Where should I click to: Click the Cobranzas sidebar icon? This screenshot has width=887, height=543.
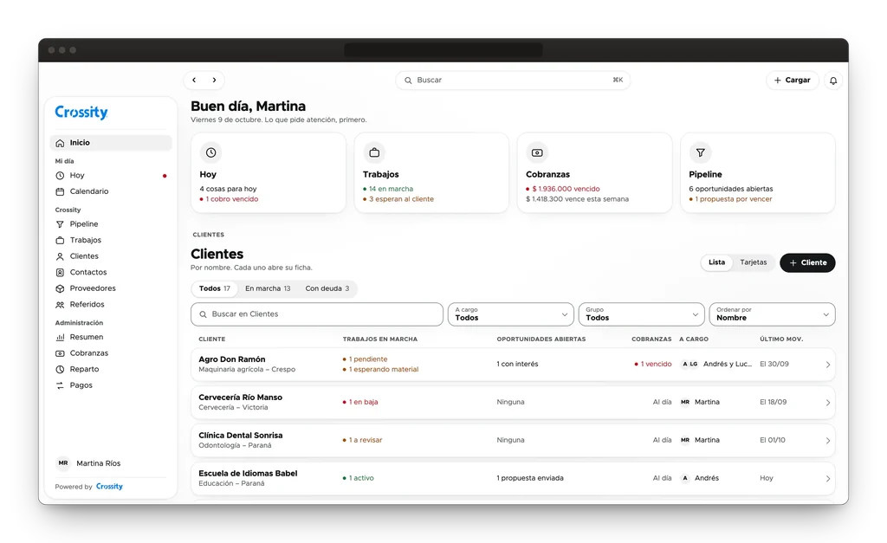[60, 353]
